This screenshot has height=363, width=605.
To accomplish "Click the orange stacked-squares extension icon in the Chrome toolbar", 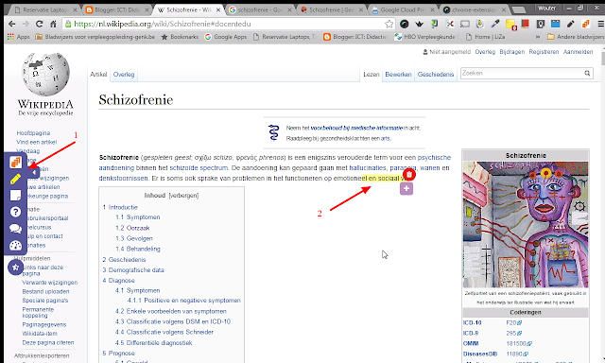I will coord(586,24).
